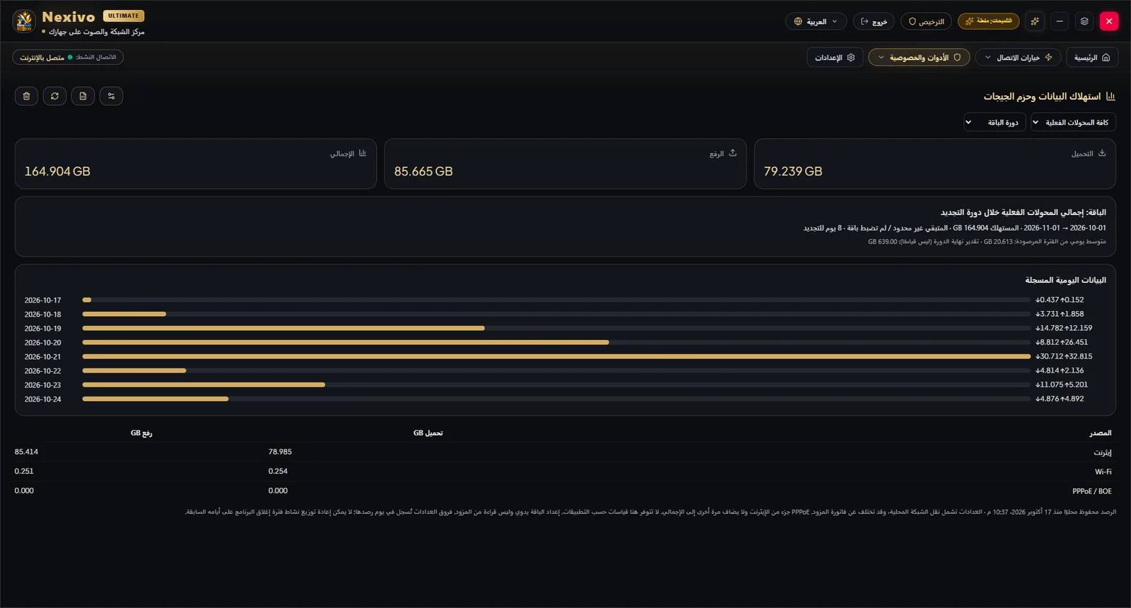Click the usage bar for 2026-10-21
This screenshot has height=608, width=1131.
coord(556,356)
